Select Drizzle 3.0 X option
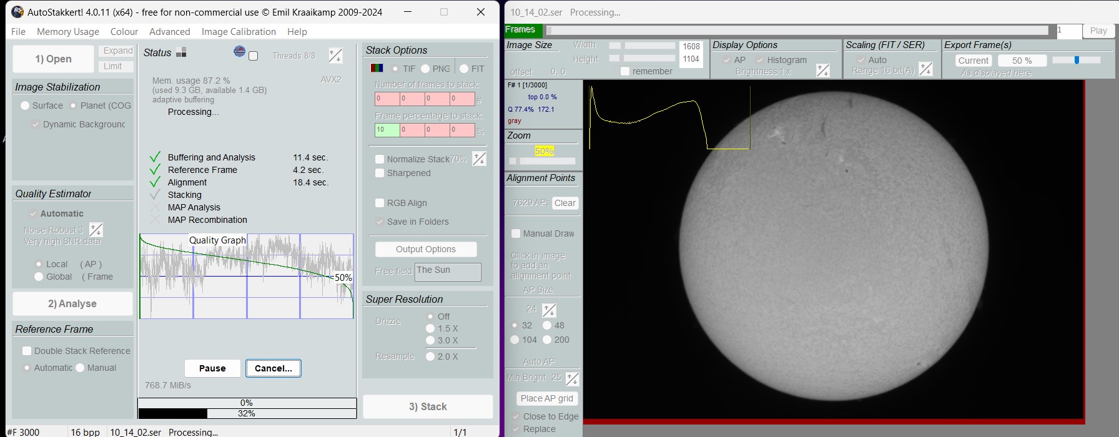The height and width of the screenshot is (437, 1119). coord(430,340)
